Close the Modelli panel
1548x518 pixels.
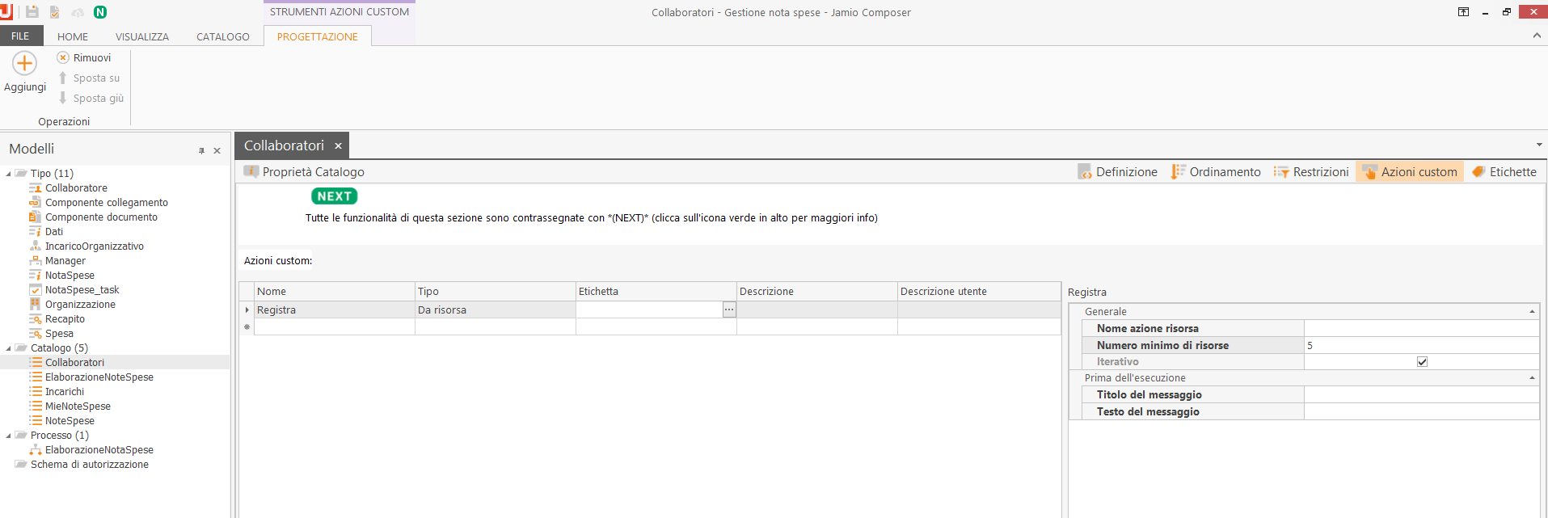pyautogui.click(x=217, y=150)
